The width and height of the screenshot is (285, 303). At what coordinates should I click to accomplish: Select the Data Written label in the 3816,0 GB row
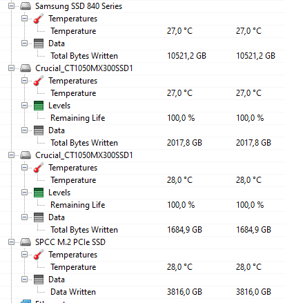pos(73,292)
